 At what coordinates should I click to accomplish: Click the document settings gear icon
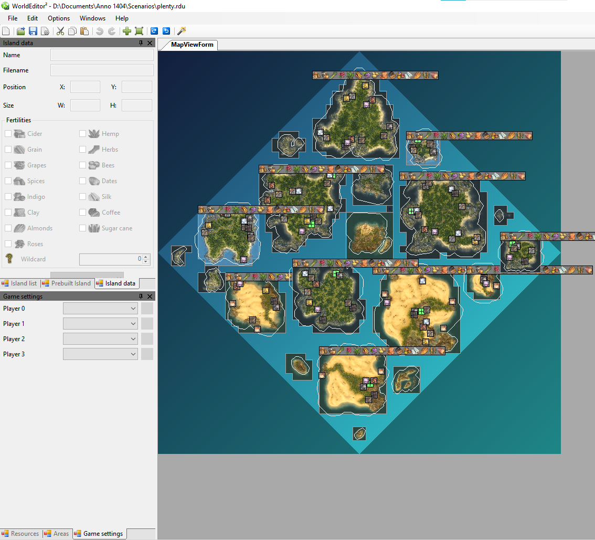tap(45, 31)
